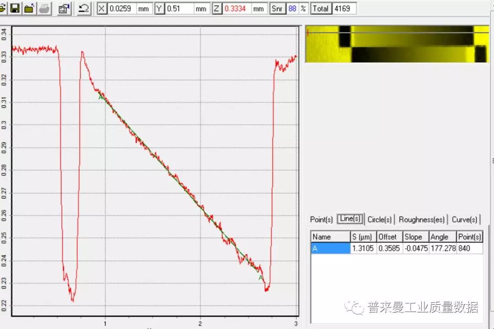This screenshot has height=329, width=494.
Task: Click the Offset value 0.3585 cell
Action: 390,248
